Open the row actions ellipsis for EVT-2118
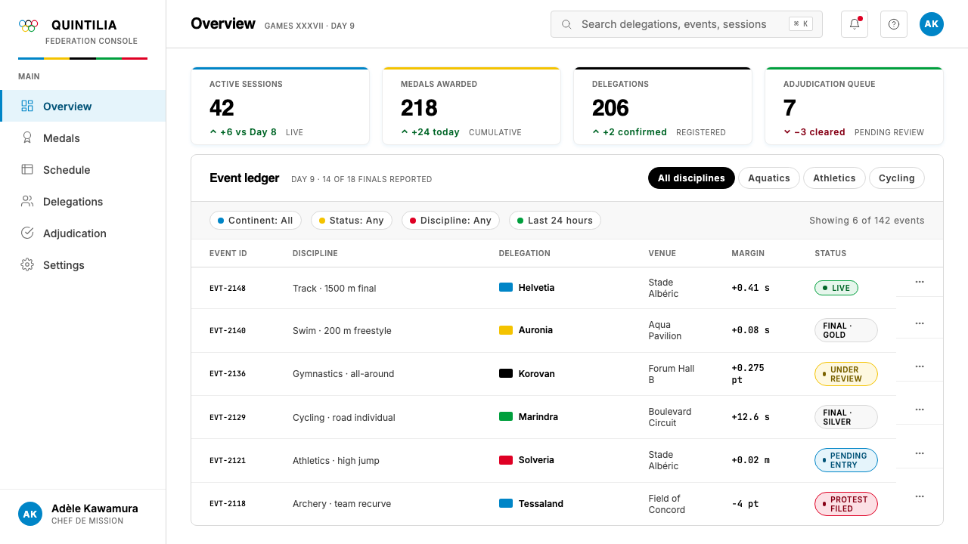Screen dimensions: 968x544 [920, 496]
